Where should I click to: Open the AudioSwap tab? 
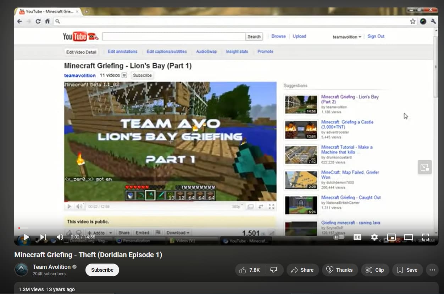206,52
